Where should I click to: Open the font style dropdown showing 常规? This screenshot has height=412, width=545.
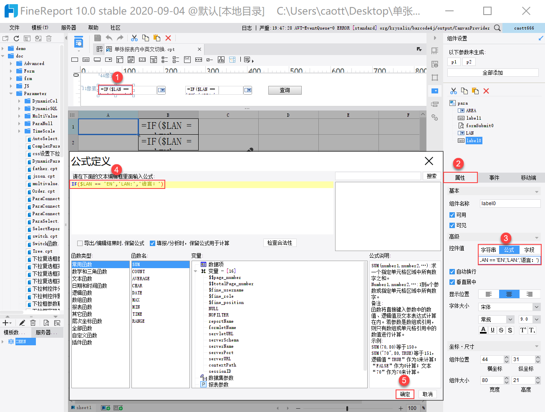pyautogui.click(x=510, y=319)
